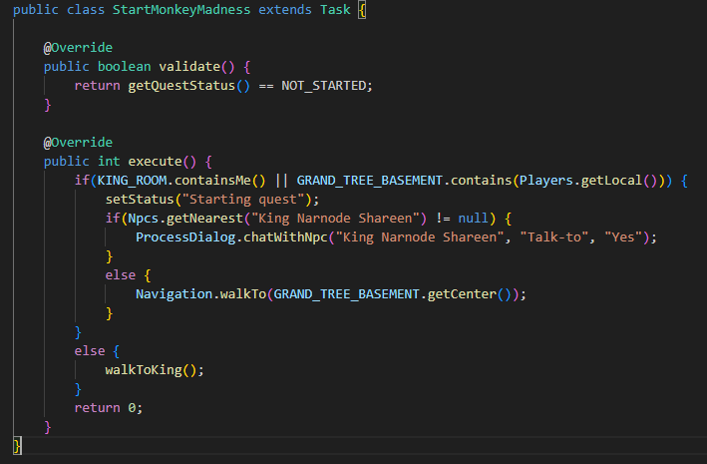
Task: Click the Navigation class reference
Action: 175,294
